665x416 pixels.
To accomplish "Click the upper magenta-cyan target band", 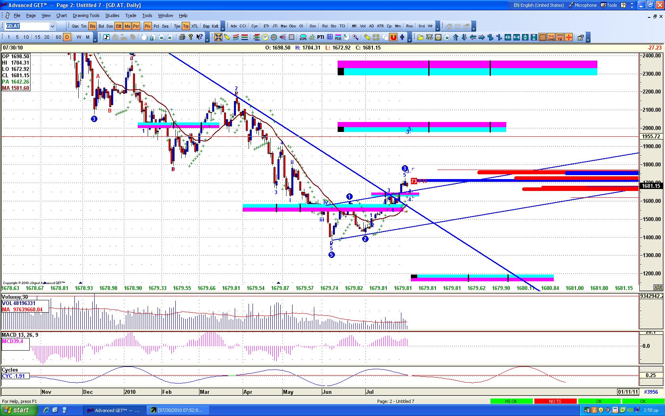I will coord(467,68).
